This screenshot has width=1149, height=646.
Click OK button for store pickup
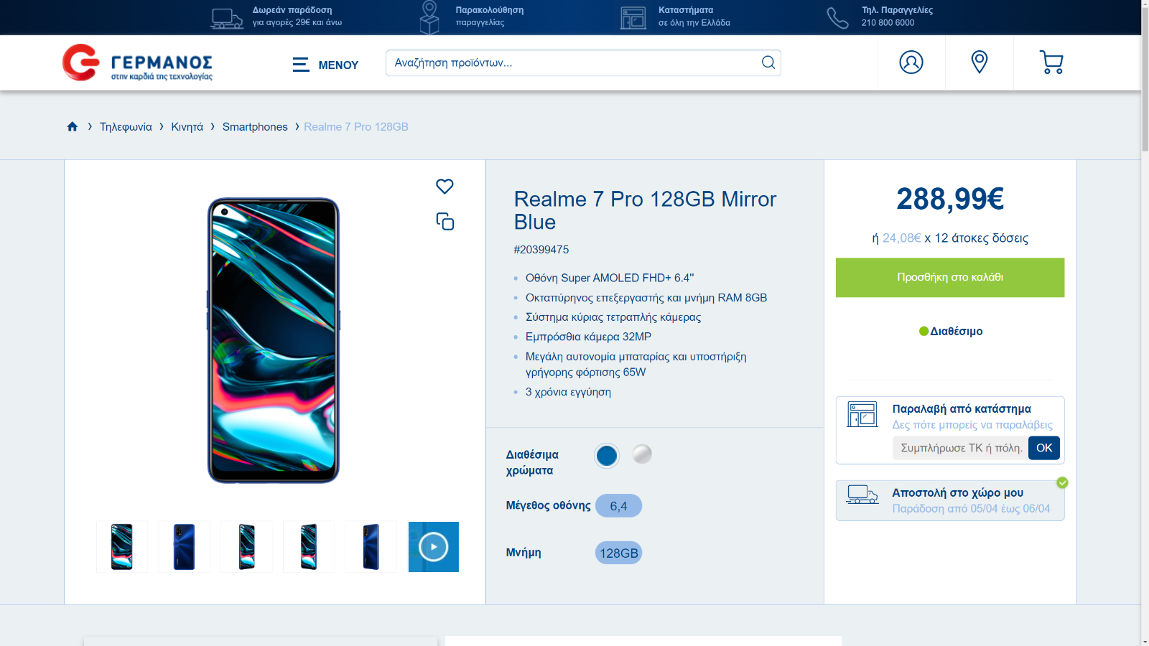tap(1044, 448)
